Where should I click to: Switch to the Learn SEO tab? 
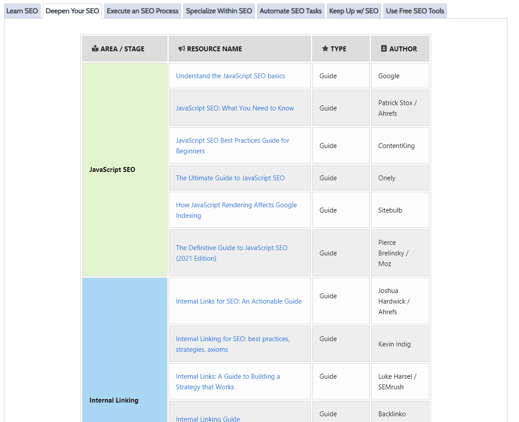[x=22, y=11]
